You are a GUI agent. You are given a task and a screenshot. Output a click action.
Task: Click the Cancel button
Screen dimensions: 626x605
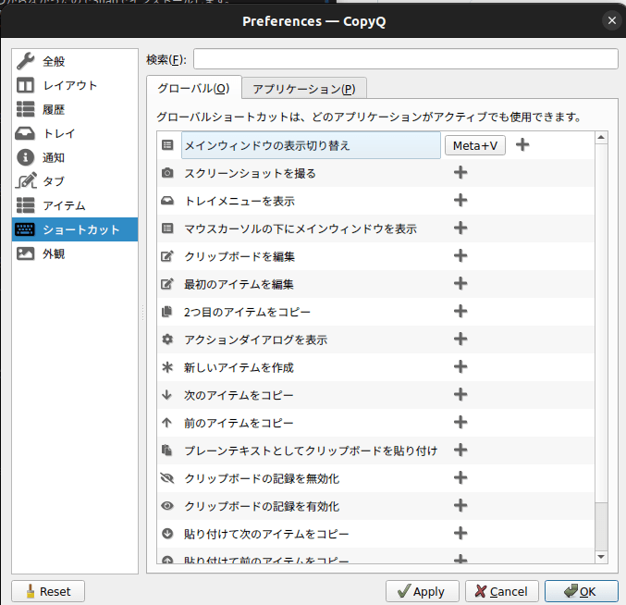(x=501, y=591)
